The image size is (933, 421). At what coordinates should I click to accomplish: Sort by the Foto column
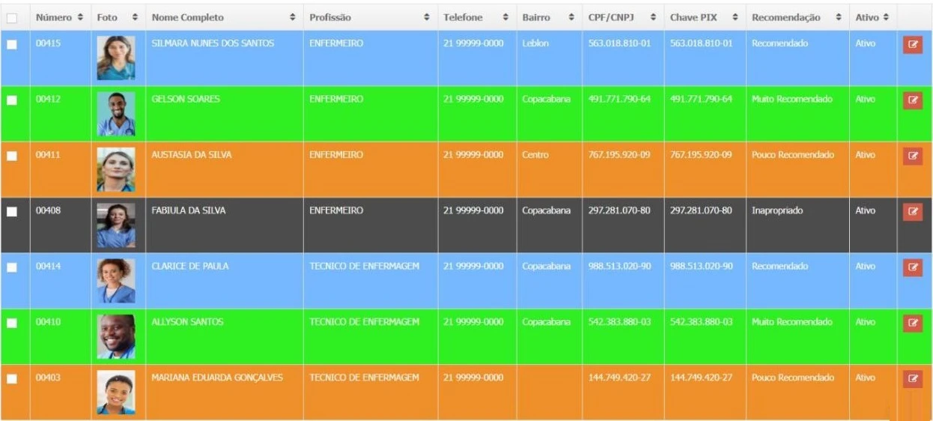118,17
